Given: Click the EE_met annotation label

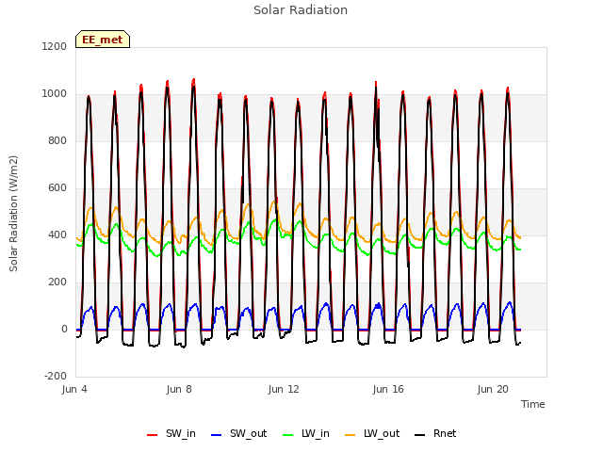Looking at the screenshot, I should (103, 40).
